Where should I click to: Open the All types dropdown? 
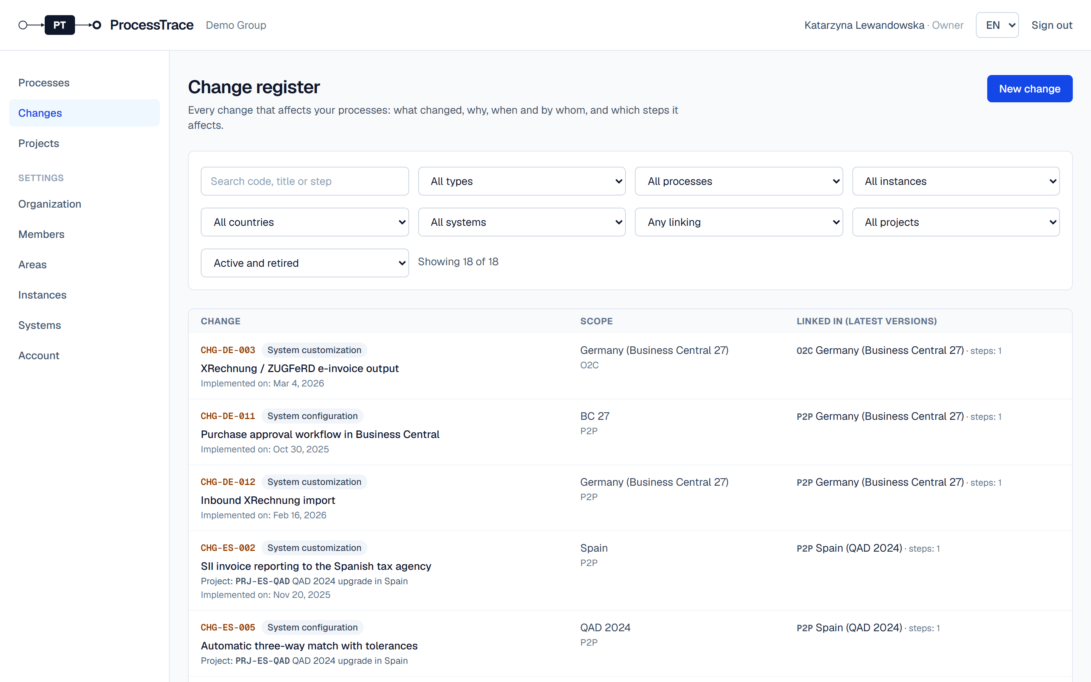[x=522, y=181]
